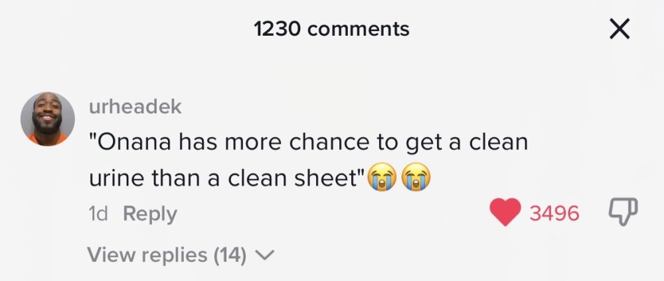
Task: Open the urheadek username link
Action: (135, 107)
